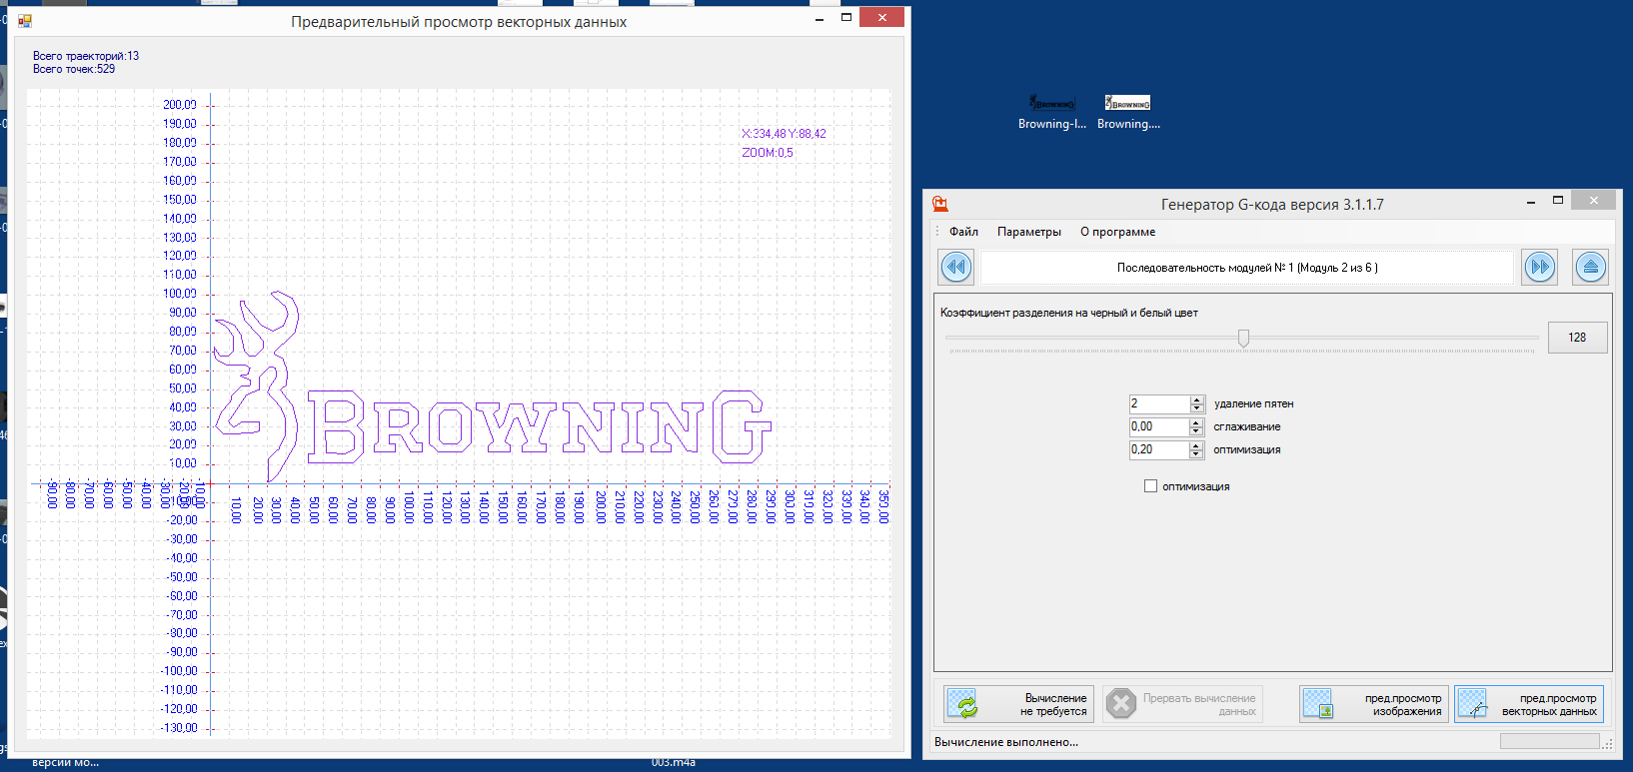Click the сглаживание value field
The height and width of the screenshot is (772, 1633).
(x=1159, y=426)
